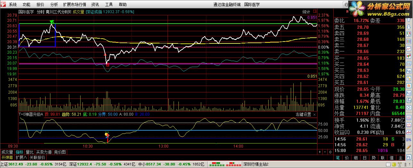Open the 资讯 menu

95,4
